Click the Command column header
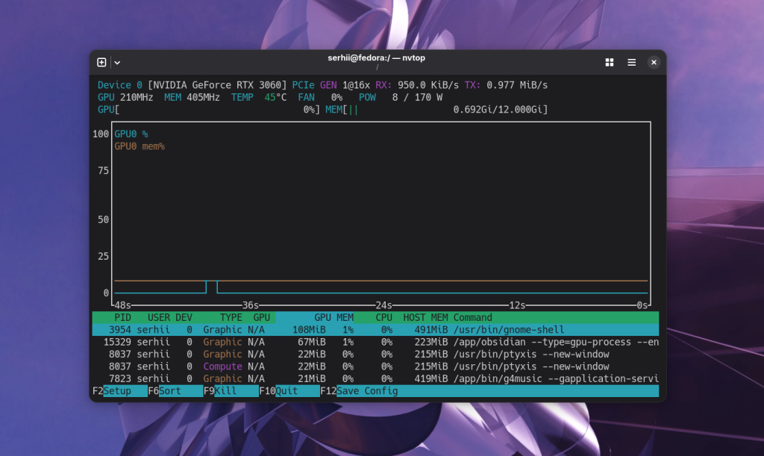 472,318
